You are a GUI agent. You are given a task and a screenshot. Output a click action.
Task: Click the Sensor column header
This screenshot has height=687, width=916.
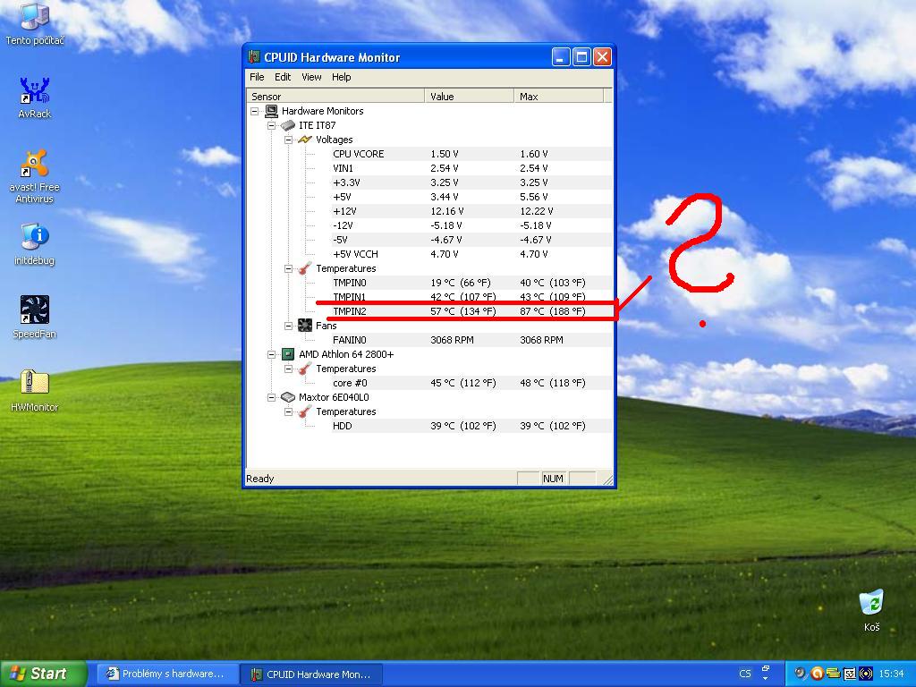tap(335, 97)
